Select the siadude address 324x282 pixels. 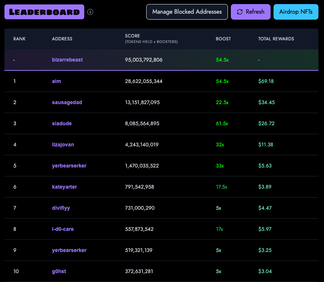pyautogui.click(x=62, y=123)
